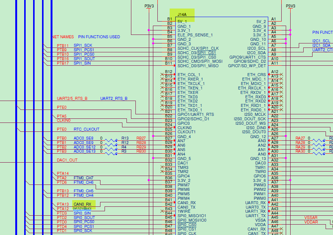Image resolution: width=333 pixels, height=235 pixels.
Task: Click net label RB27
Action: 141,138
